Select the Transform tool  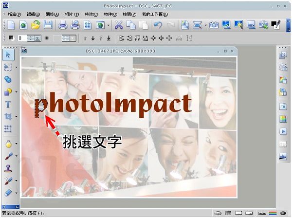(8, 129)
